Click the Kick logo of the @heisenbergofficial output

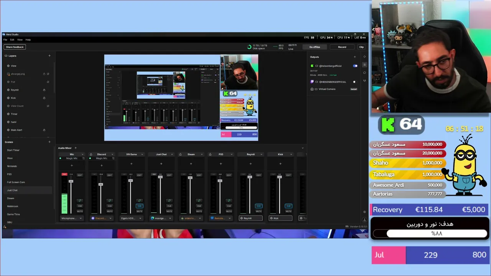point(312,66)
